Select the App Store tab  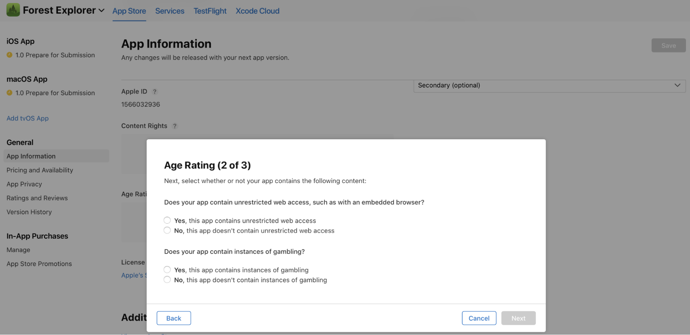[x=129, y=11]
